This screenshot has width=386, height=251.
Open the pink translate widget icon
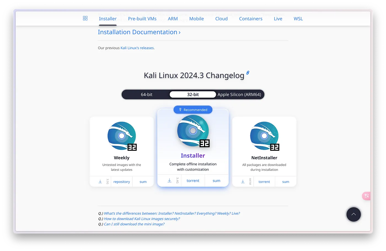coord(366,196)
